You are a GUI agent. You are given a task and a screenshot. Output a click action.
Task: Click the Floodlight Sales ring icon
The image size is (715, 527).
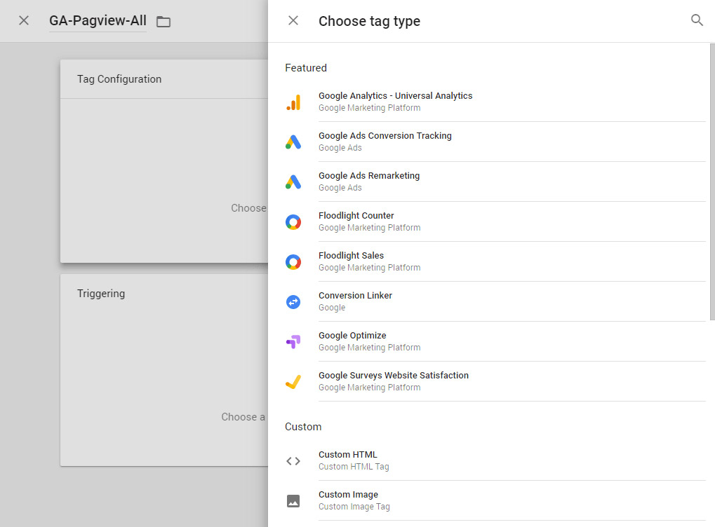coord(293,262)
